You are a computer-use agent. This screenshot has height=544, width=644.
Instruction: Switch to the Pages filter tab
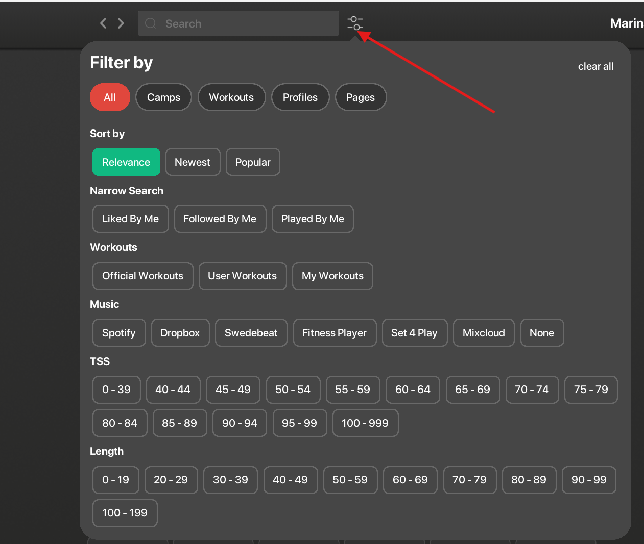click(361, 97)
